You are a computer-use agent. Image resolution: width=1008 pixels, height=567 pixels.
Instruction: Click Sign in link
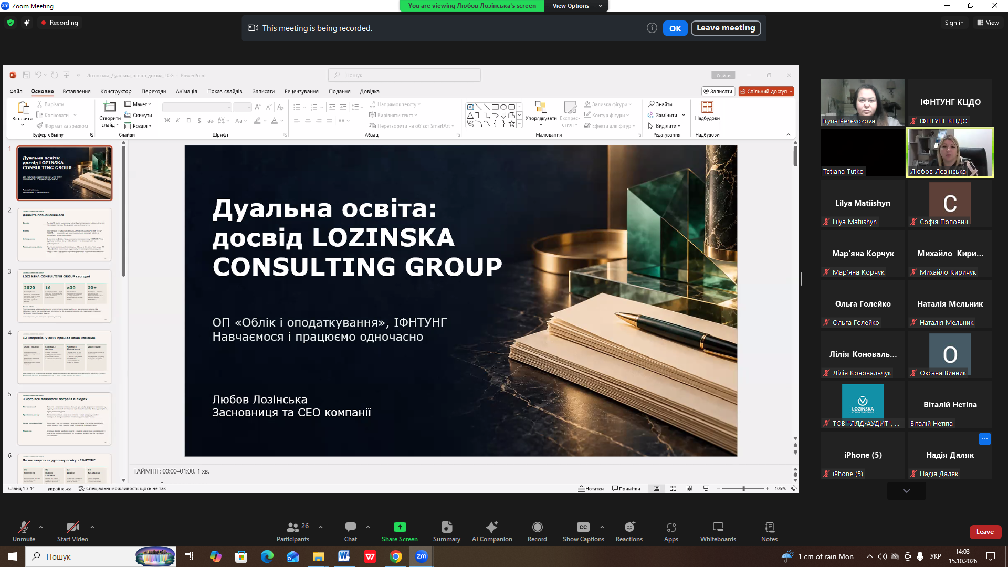click(x=954, y=23)
